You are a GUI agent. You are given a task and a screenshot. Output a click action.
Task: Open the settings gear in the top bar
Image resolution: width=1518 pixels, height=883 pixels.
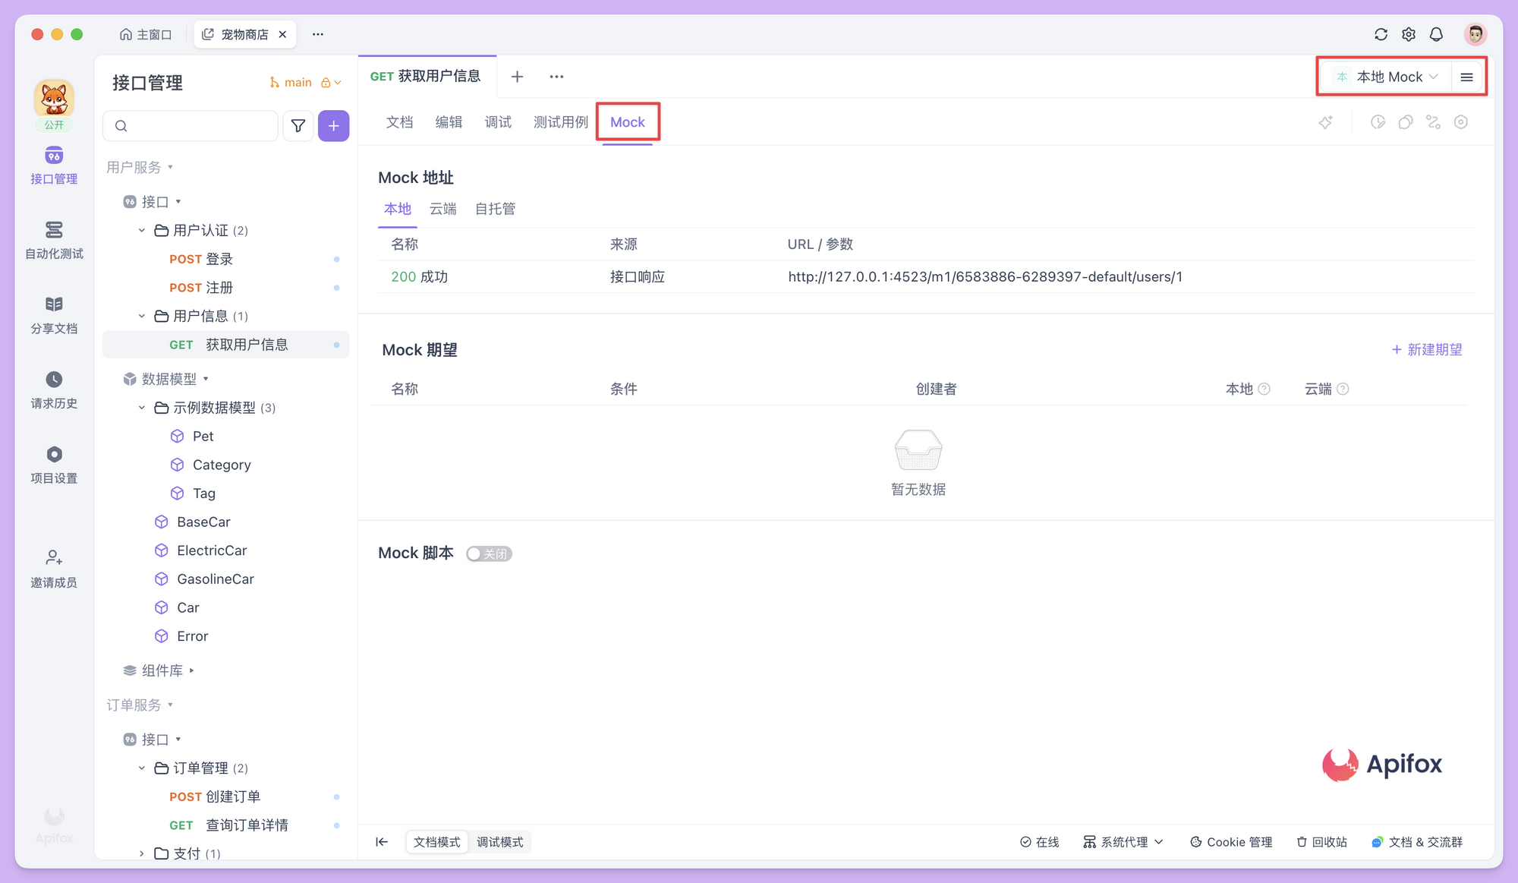(x=1408, y=34)
